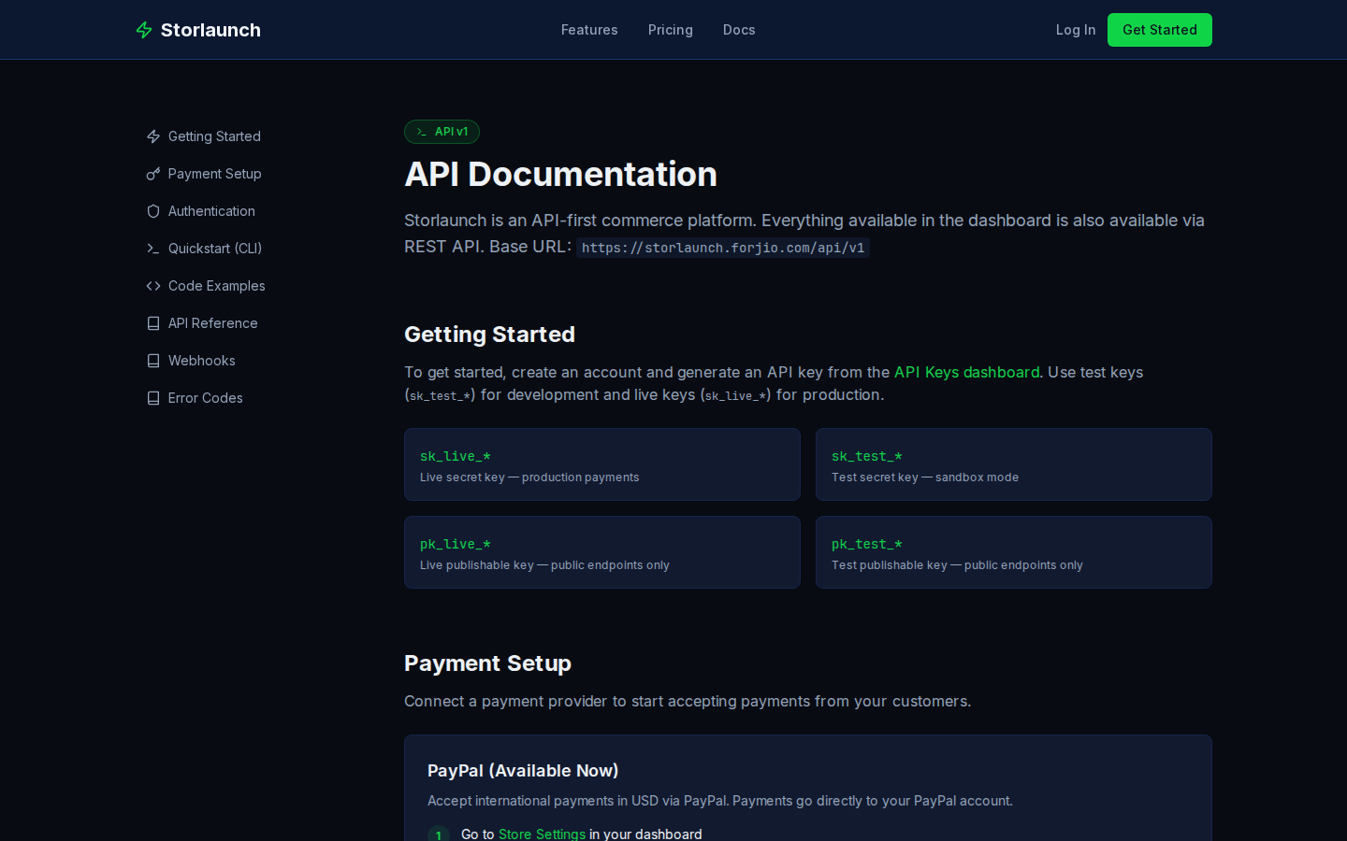Click the terminal icon inside the API v1 badge
Viewport: 1347px width, 841px height.
(x=421, y=132)
